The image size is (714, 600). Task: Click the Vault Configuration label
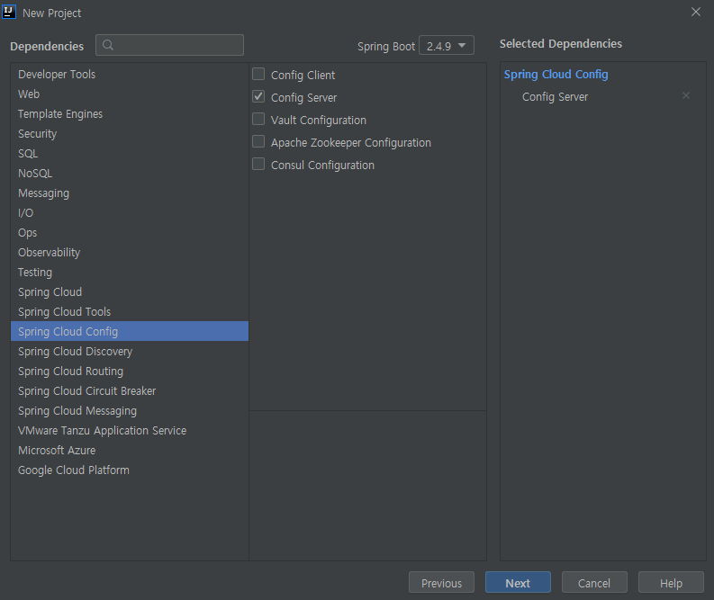click(x=319, y=121)
